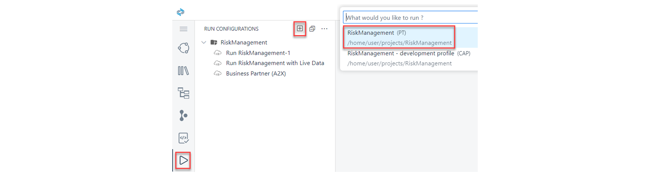Image resolution: width=650 pixels, height=176 pixels.
Task: Select Run RiskManagement with Live Data
Action: tap(275, 63)
